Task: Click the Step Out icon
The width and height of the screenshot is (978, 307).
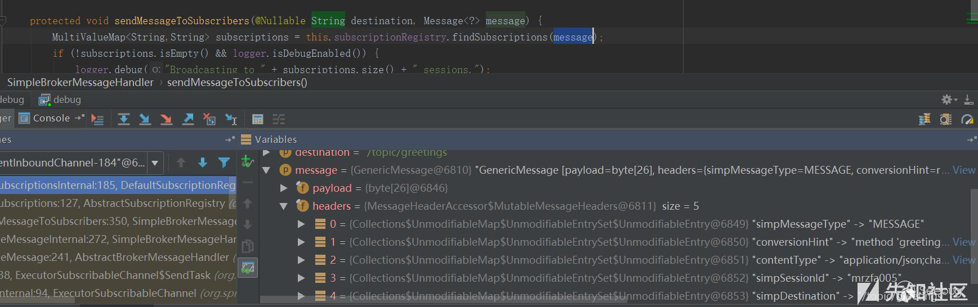Action: point(188,119)
